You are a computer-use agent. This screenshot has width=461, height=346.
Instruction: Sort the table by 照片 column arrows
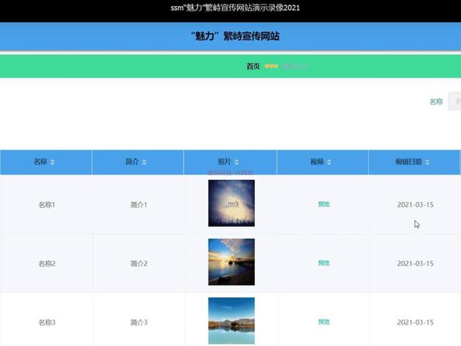(x=237, y=162)
